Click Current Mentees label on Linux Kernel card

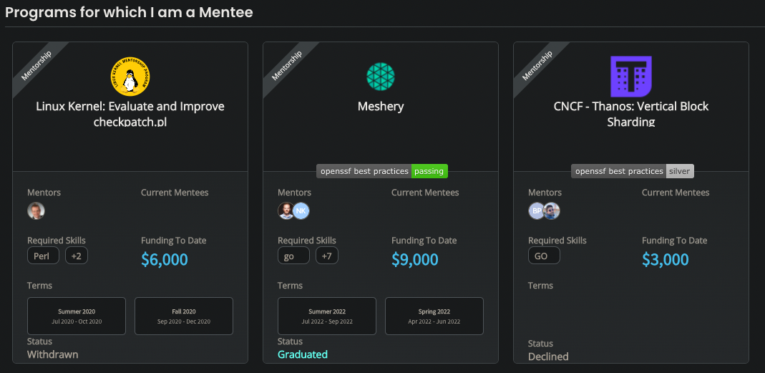click(175, 193)
